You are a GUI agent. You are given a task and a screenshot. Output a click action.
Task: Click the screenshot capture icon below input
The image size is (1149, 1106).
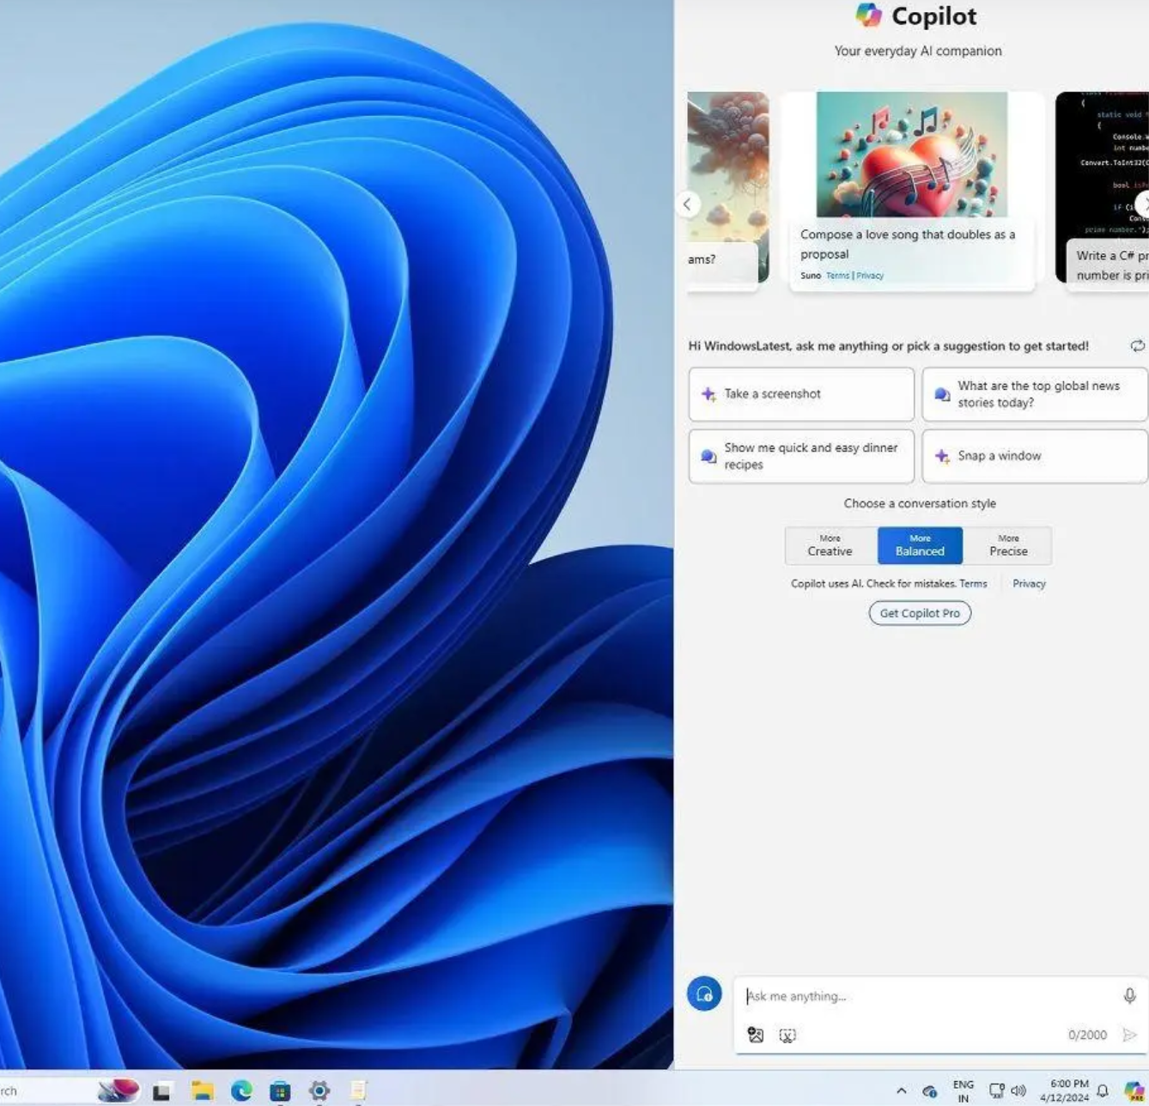(787, 1035)
